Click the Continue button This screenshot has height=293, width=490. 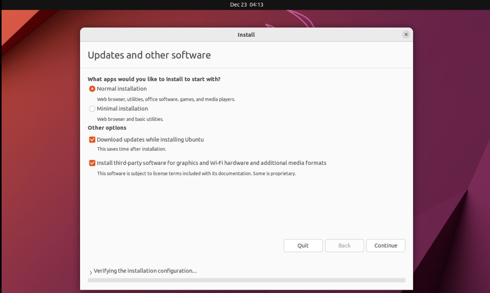[385, 245]
